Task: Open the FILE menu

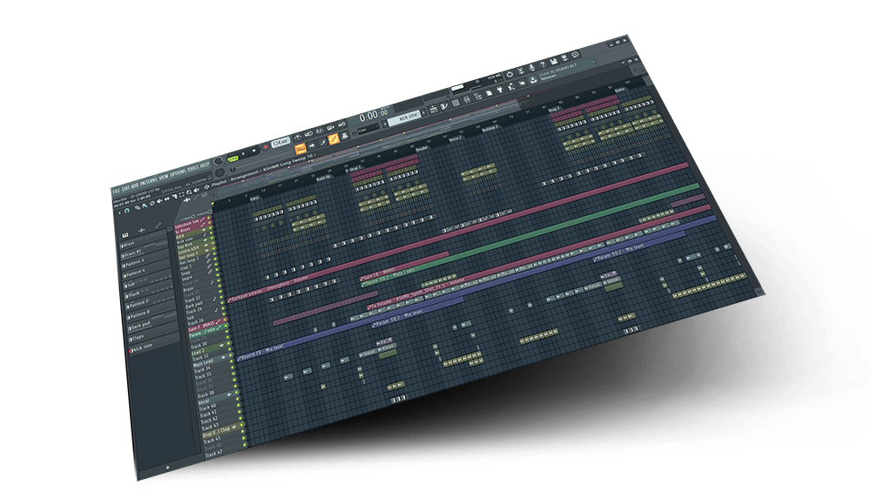Action: (x=117, y=192)
